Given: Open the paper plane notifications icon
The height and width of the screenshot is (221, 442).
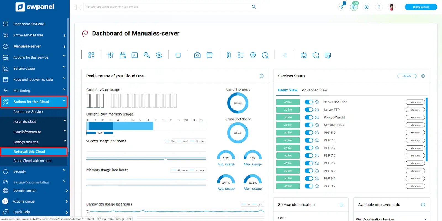Looking at the screenshot, I should (x=342, y=7).
